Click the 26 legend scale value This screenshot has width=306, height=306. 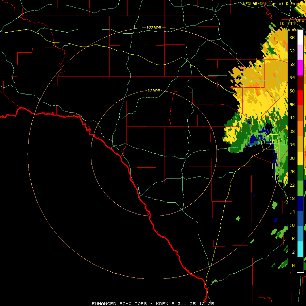(292, 172)
